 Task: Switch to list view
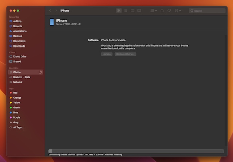click(x=126, y=11)
